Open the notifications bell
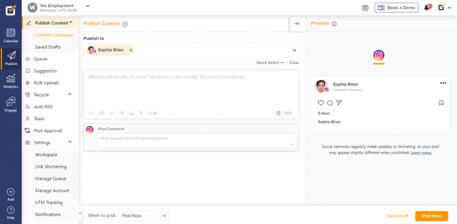The image size is (457, 224). [x=426, y=8]
